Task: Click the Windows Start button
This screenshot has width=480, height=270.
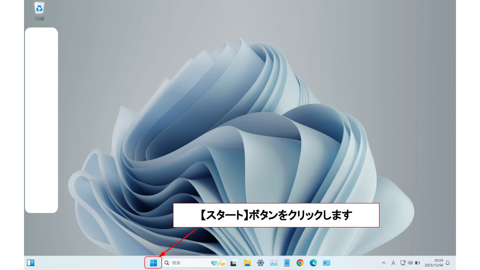Action: 153,262
